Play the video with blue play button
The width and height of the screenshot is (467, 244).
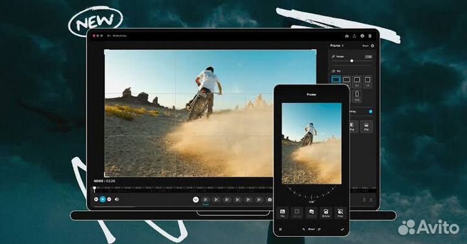(102, 199)
